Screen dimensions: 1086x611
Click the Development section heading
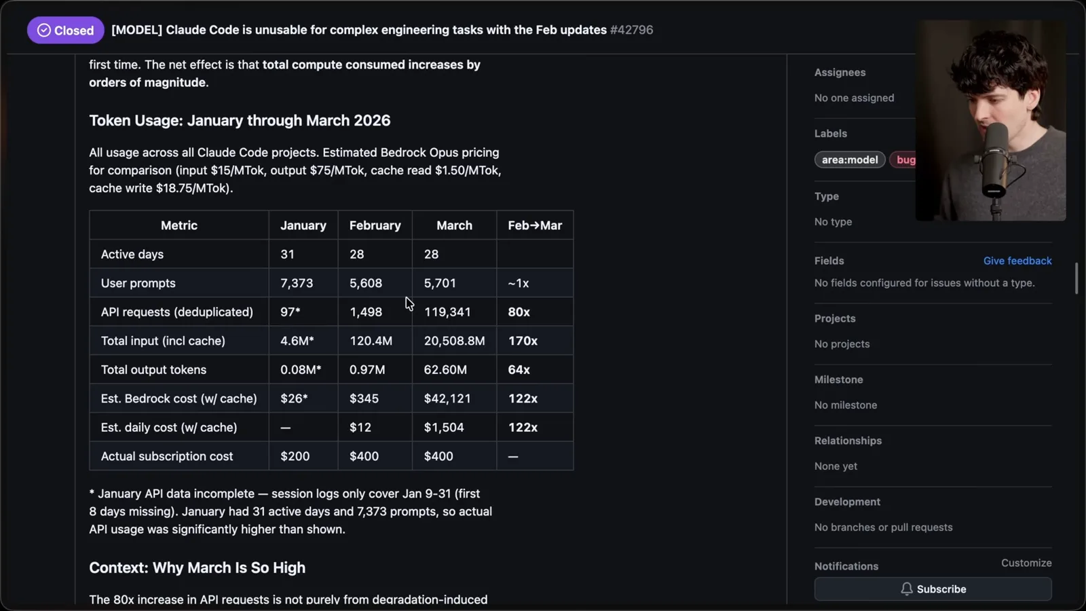click(x=847, y=502)
